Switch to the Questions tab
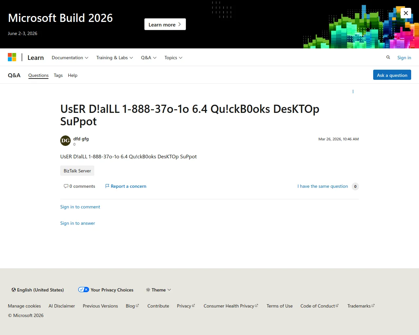419x335 pixels. 38,75
